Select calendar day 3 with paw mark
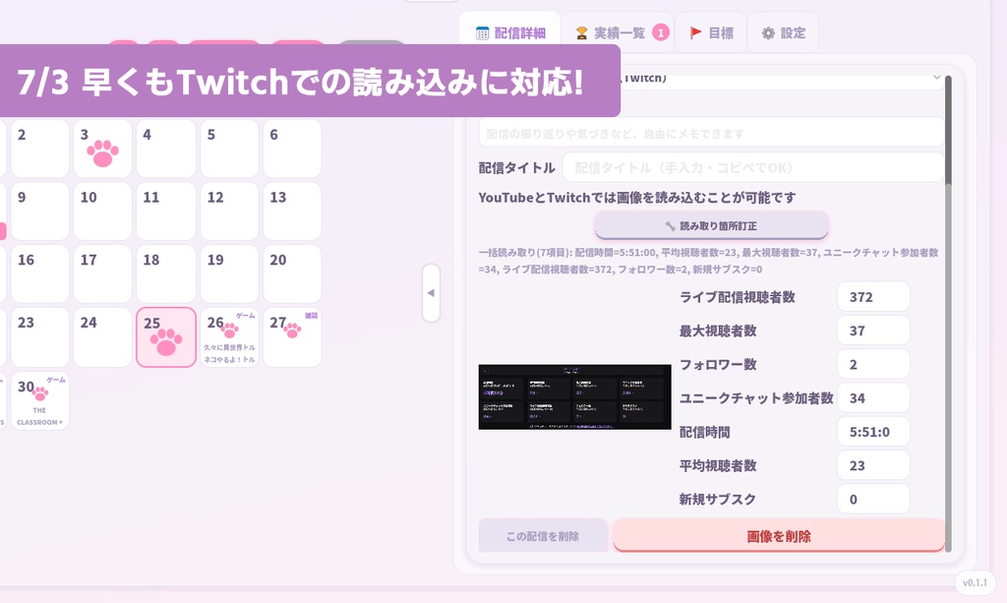This screenshot has width=1007, height=603. [x=102, y=149]
